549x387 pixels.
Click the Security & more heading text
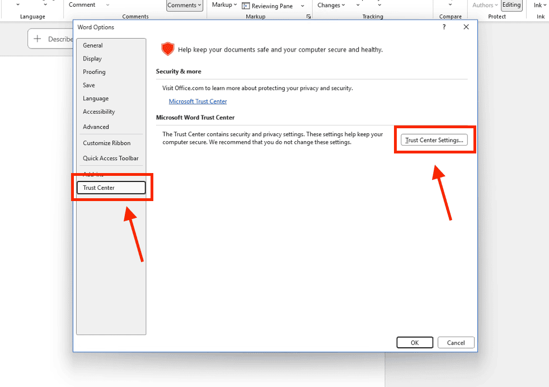click(179, 72)
